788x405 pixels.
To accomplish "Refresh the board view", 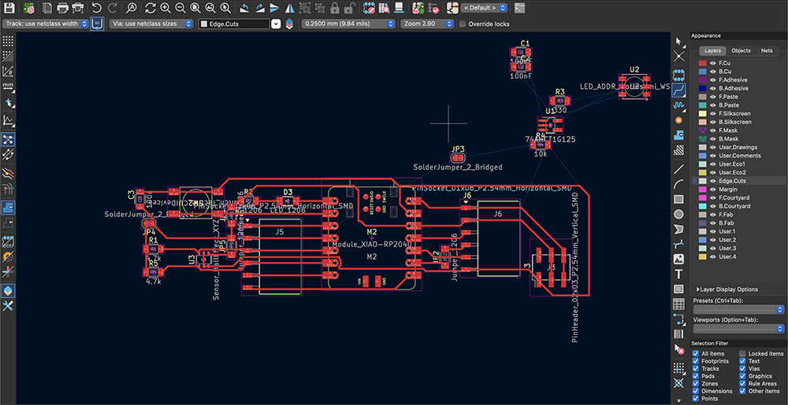I will click(151, 8).
